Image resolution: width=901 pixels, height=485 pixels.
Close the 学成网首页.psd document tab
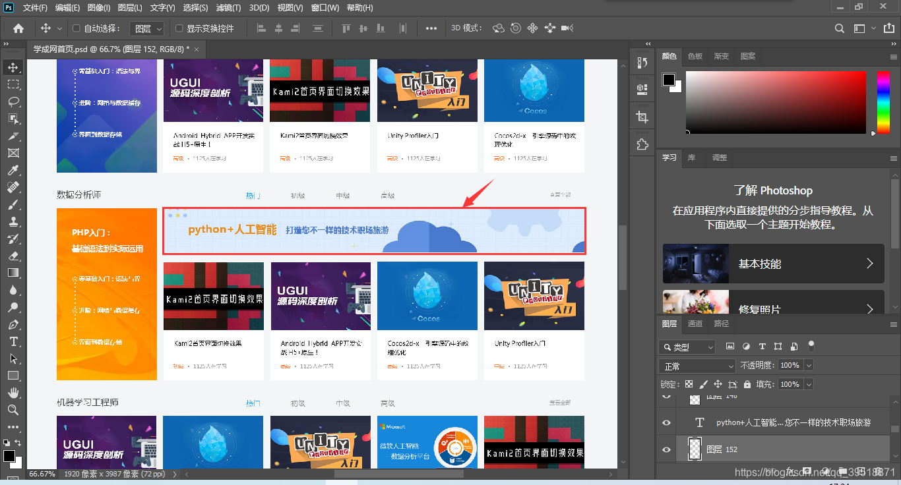coord(196,49)
